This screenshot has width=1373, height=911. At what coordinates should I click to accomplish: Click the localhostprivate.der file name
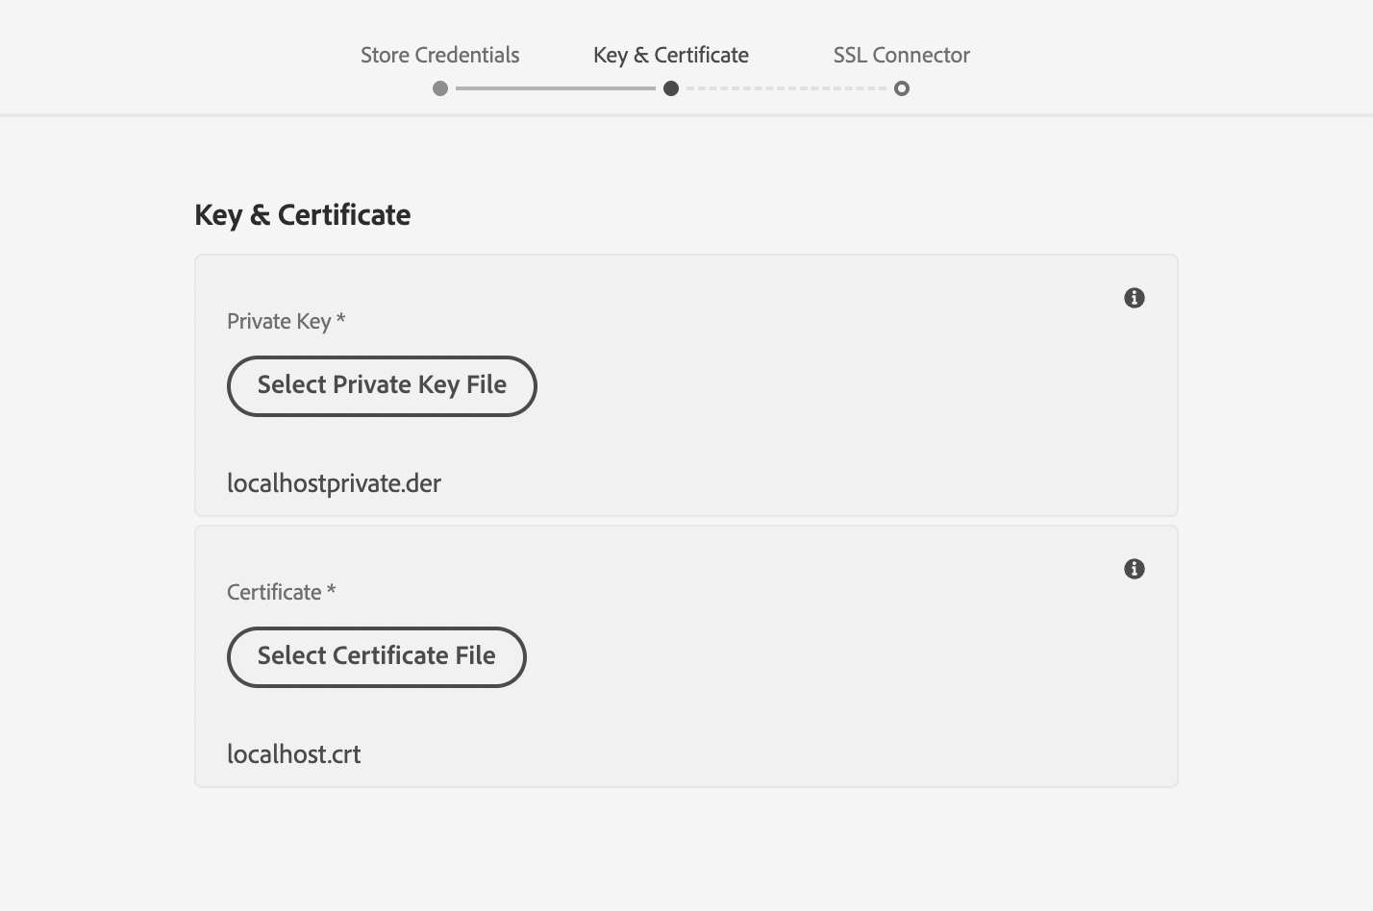point(334,482)
